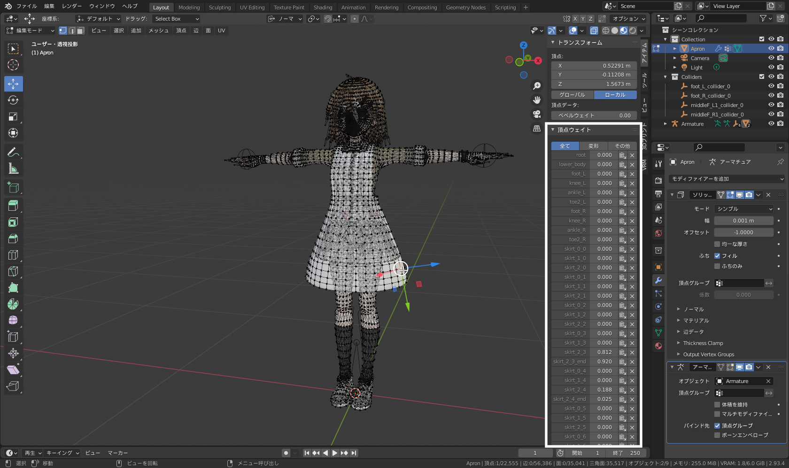Switch to the UV Editing workspace tab
Image resolution: width=789 pixels, height=468 pixels.
coord(252,8)
